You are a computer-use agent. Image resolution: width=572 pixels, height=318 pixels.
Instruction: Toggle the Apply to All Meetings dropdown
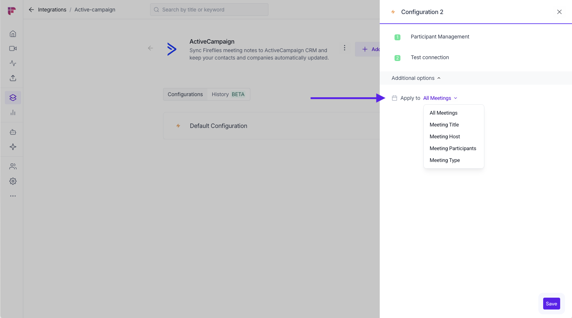coord(440,98)
